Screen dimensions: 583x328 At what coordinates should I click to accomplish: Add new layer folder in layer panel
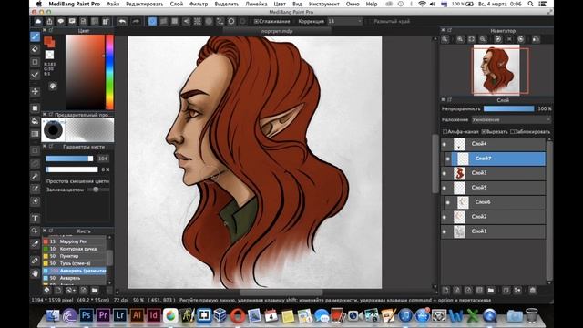[491, 290]
